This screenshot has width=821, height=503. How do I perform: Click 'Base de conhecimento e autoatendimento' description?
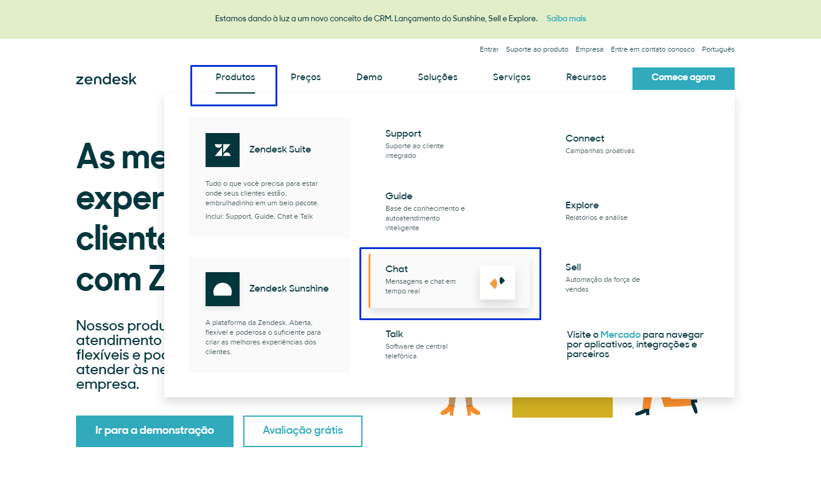(425, 218)
